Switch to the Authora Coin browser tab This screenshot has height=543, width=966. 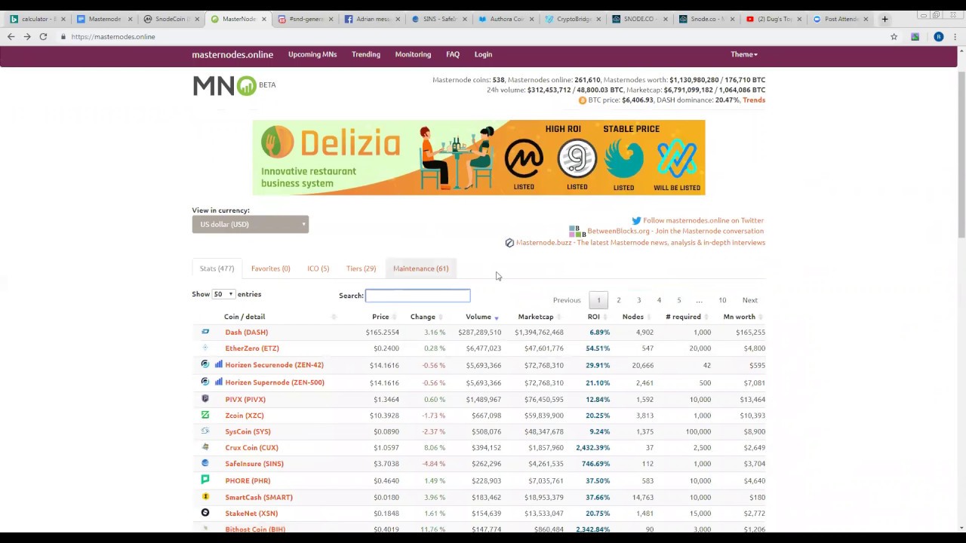point(506,19)
